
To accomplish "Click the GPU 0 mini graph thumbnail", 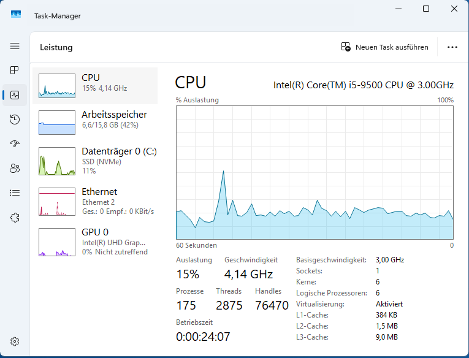I will (x=57, y=242).
